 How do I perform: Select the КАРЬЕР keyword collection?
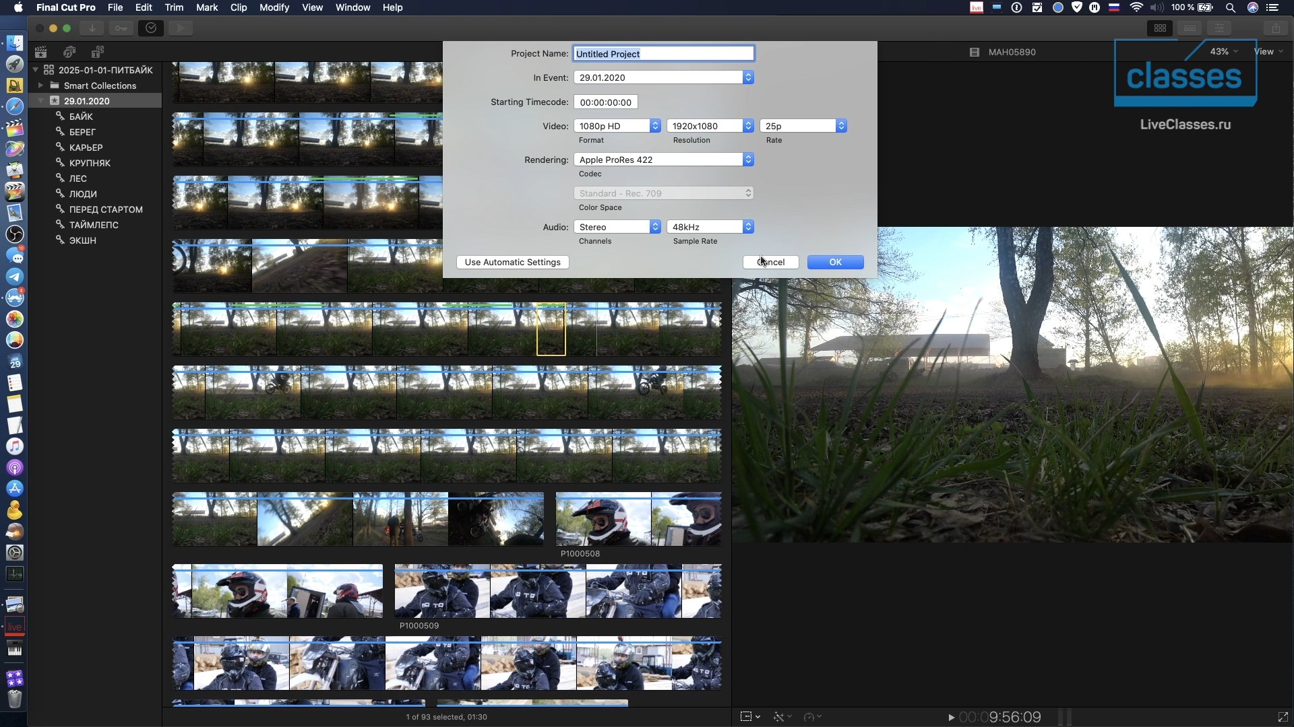(86, 147)
